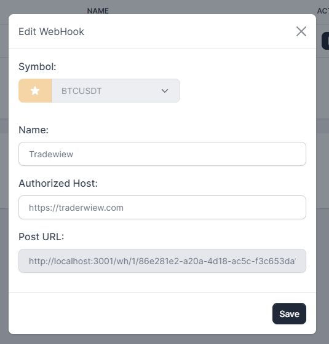Screen dimensions: 329x344
Task: Open the BTCUSDT symbol dropdown
Action: point(116,91)
